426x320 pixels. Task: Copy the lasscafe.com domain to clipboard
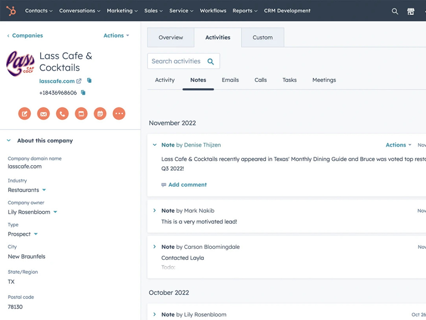pos(89,81)
